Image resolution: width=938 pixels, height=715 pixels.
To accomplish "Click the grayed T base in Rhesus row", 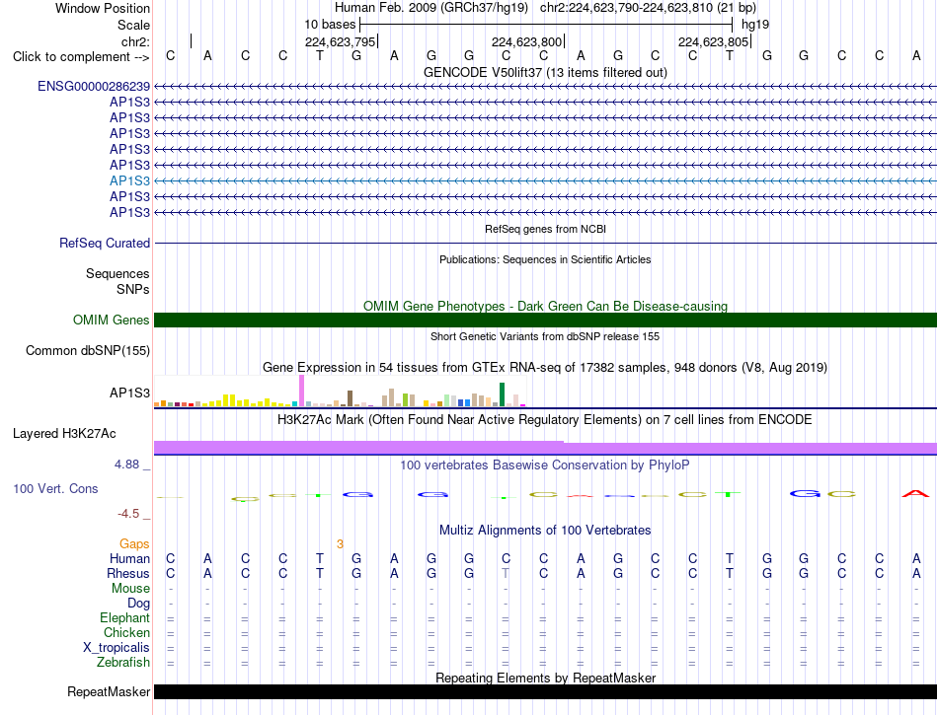I will click(506, 573).
